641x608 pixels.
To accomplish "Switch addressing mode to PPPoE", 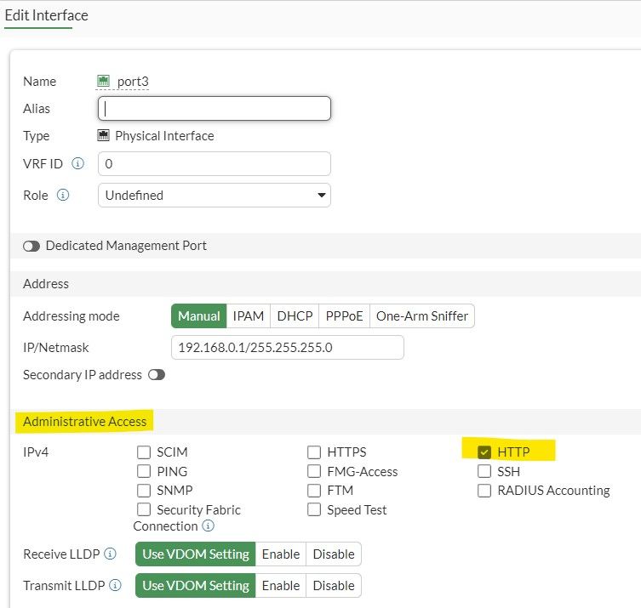I will pos(344,316).
